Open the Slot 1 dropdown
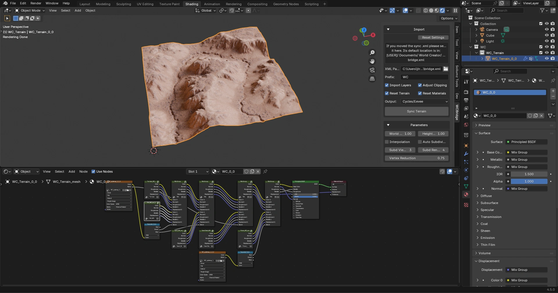The height and width of the screenshot is (293, 558). pyautogui.click(x=198, y=171)
